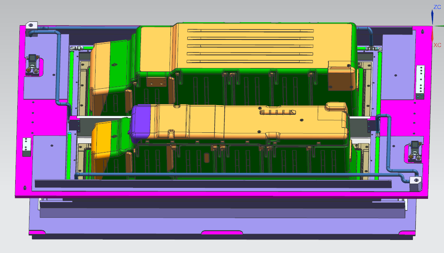Screen dimensions: 444x253
Task: Click the slotted cutout on the middle duct
Action: click(277, 112)
